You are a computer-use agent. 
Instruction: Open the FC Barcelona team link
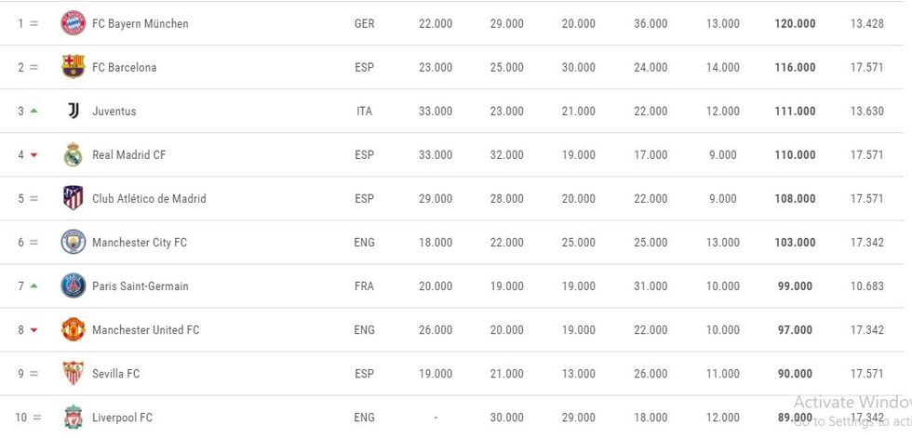click(x=124, y=67)
